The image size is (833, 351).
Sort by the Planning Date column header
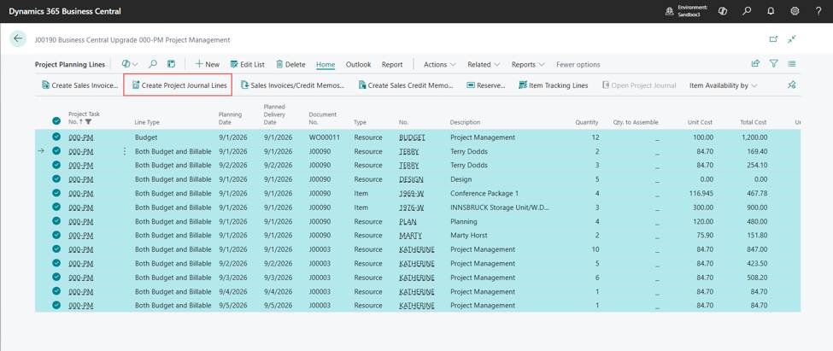tap(230, 118)
